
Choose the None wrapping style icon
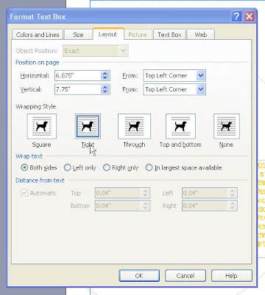(227, 126)
